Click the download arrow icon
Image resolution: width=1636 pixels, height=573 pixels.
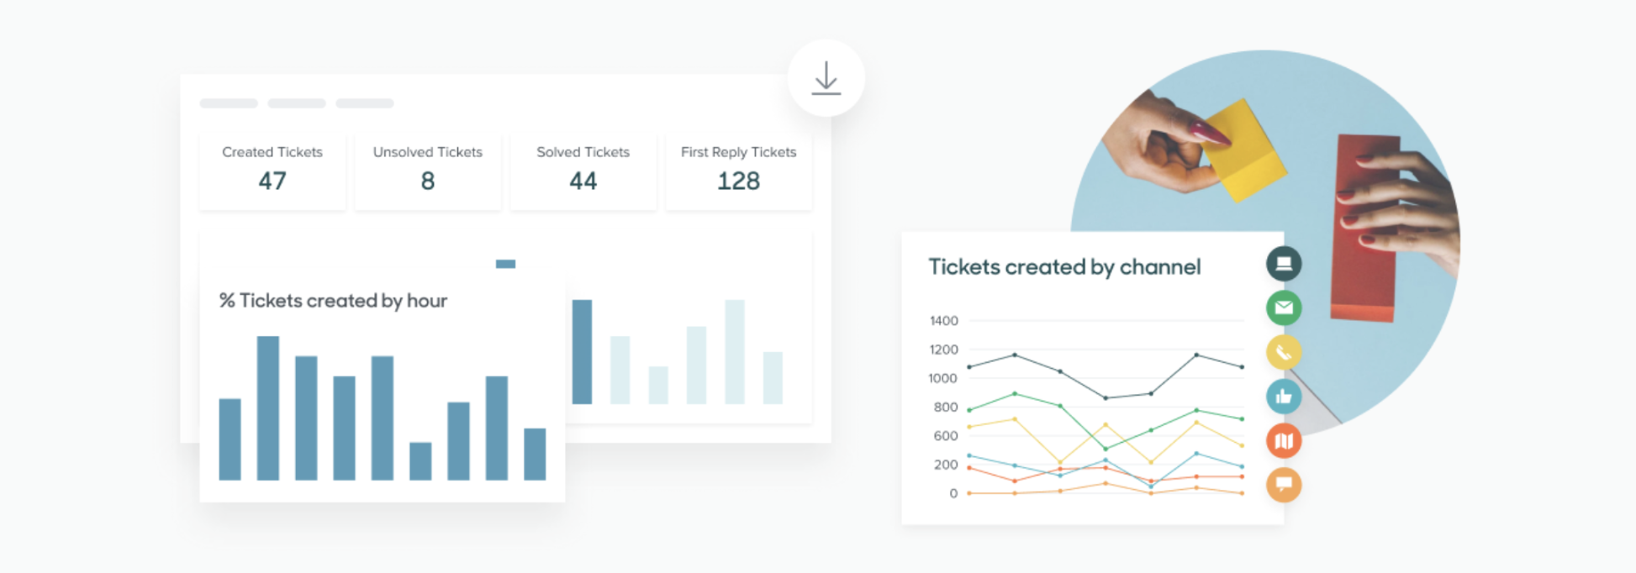click(826, 78)
